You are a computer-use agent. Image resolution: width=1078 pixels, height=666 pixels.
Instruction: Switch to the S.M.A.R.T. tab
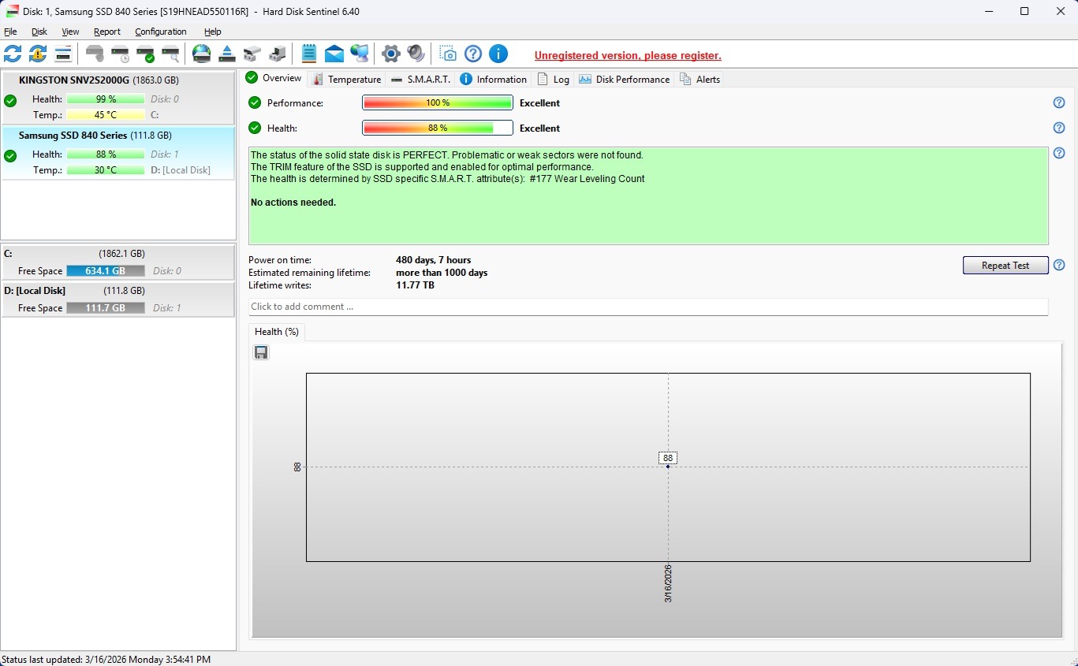(x=421, y=79)
